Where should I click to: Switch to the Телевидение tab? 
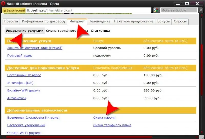(100, 21)
